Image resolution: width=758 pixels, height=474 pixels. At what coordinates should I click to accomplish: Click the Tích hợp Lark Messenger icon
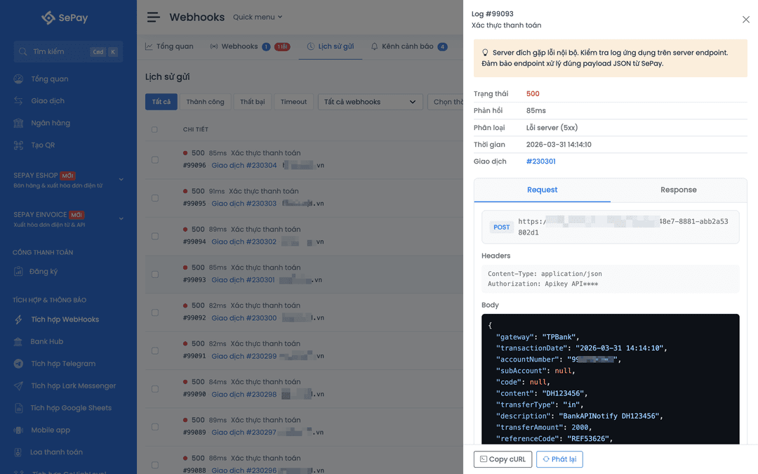tap(18, 386)
